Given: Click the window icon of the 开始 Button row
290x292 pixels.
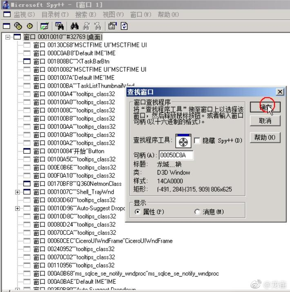Looking at the screenshot, I should coord(27,151).
